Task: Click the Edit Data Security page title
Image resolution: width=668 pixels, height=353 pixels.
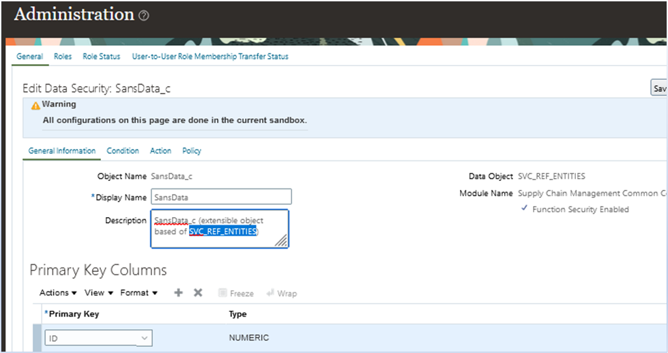Action: [97, 88]
